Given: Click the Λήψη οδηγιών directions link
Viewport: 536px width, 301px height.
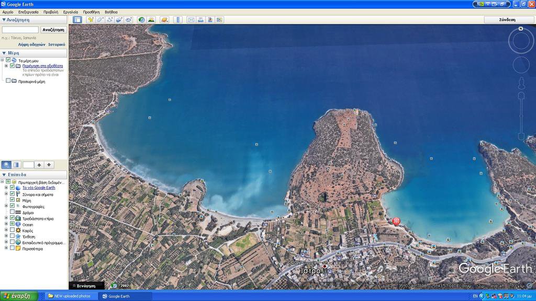Looking at the screenshot, I should pos(31,44).
